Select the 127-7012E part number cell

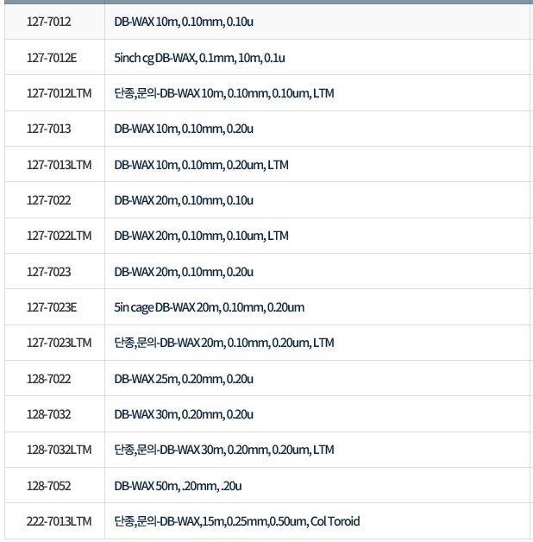[52, 58]
